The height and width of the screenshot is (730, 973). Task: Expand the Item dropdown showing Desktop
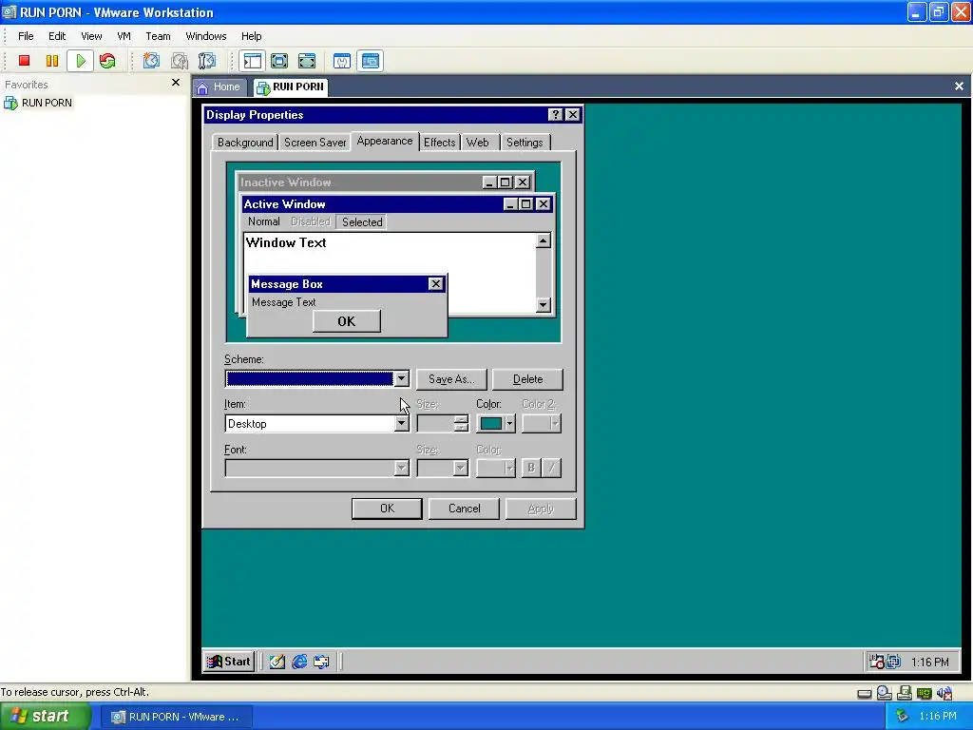click(402, 424)
